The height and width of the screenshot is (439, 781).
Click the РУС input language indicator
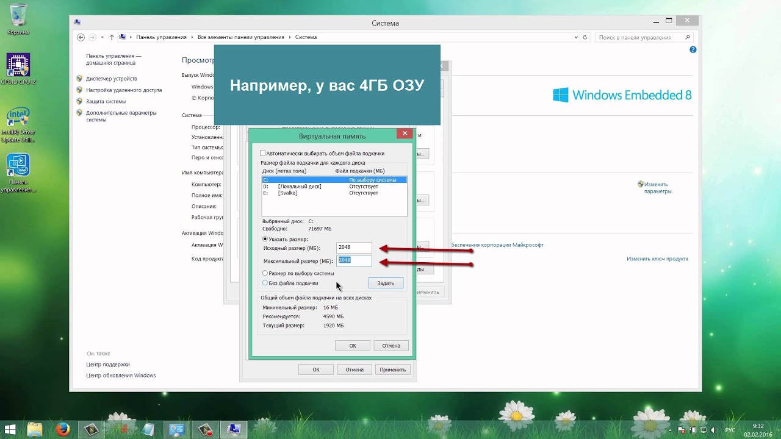(x=730, y=429)
